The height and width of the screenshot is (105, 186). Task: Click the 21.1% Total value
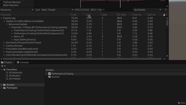74,30
